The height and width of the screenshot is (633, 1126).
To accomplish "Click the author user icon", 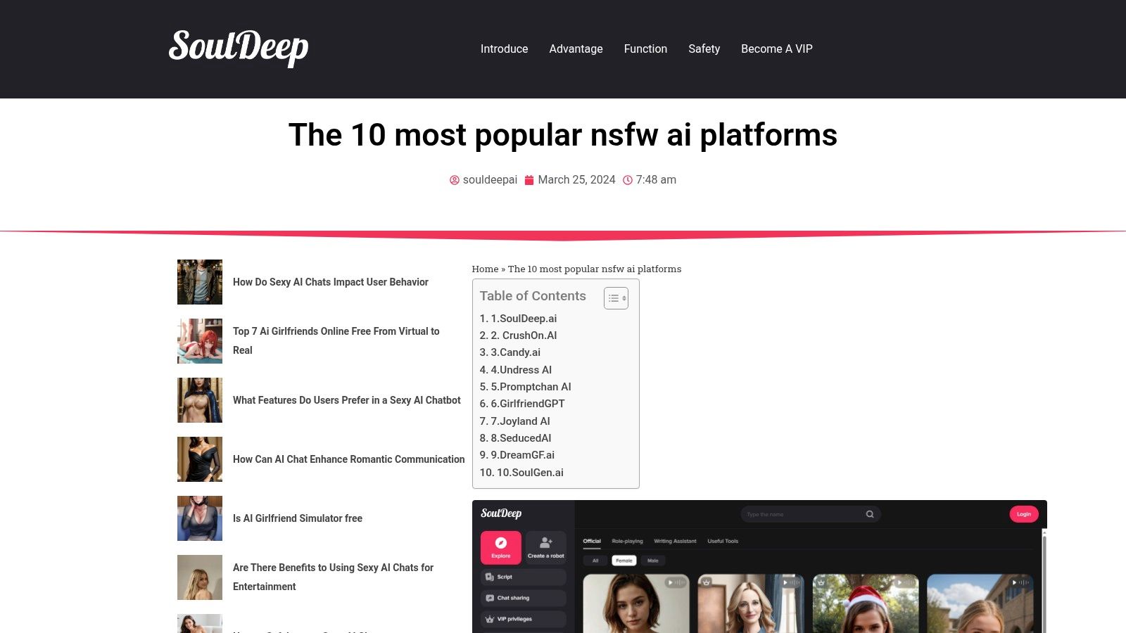I will [455, 180].
